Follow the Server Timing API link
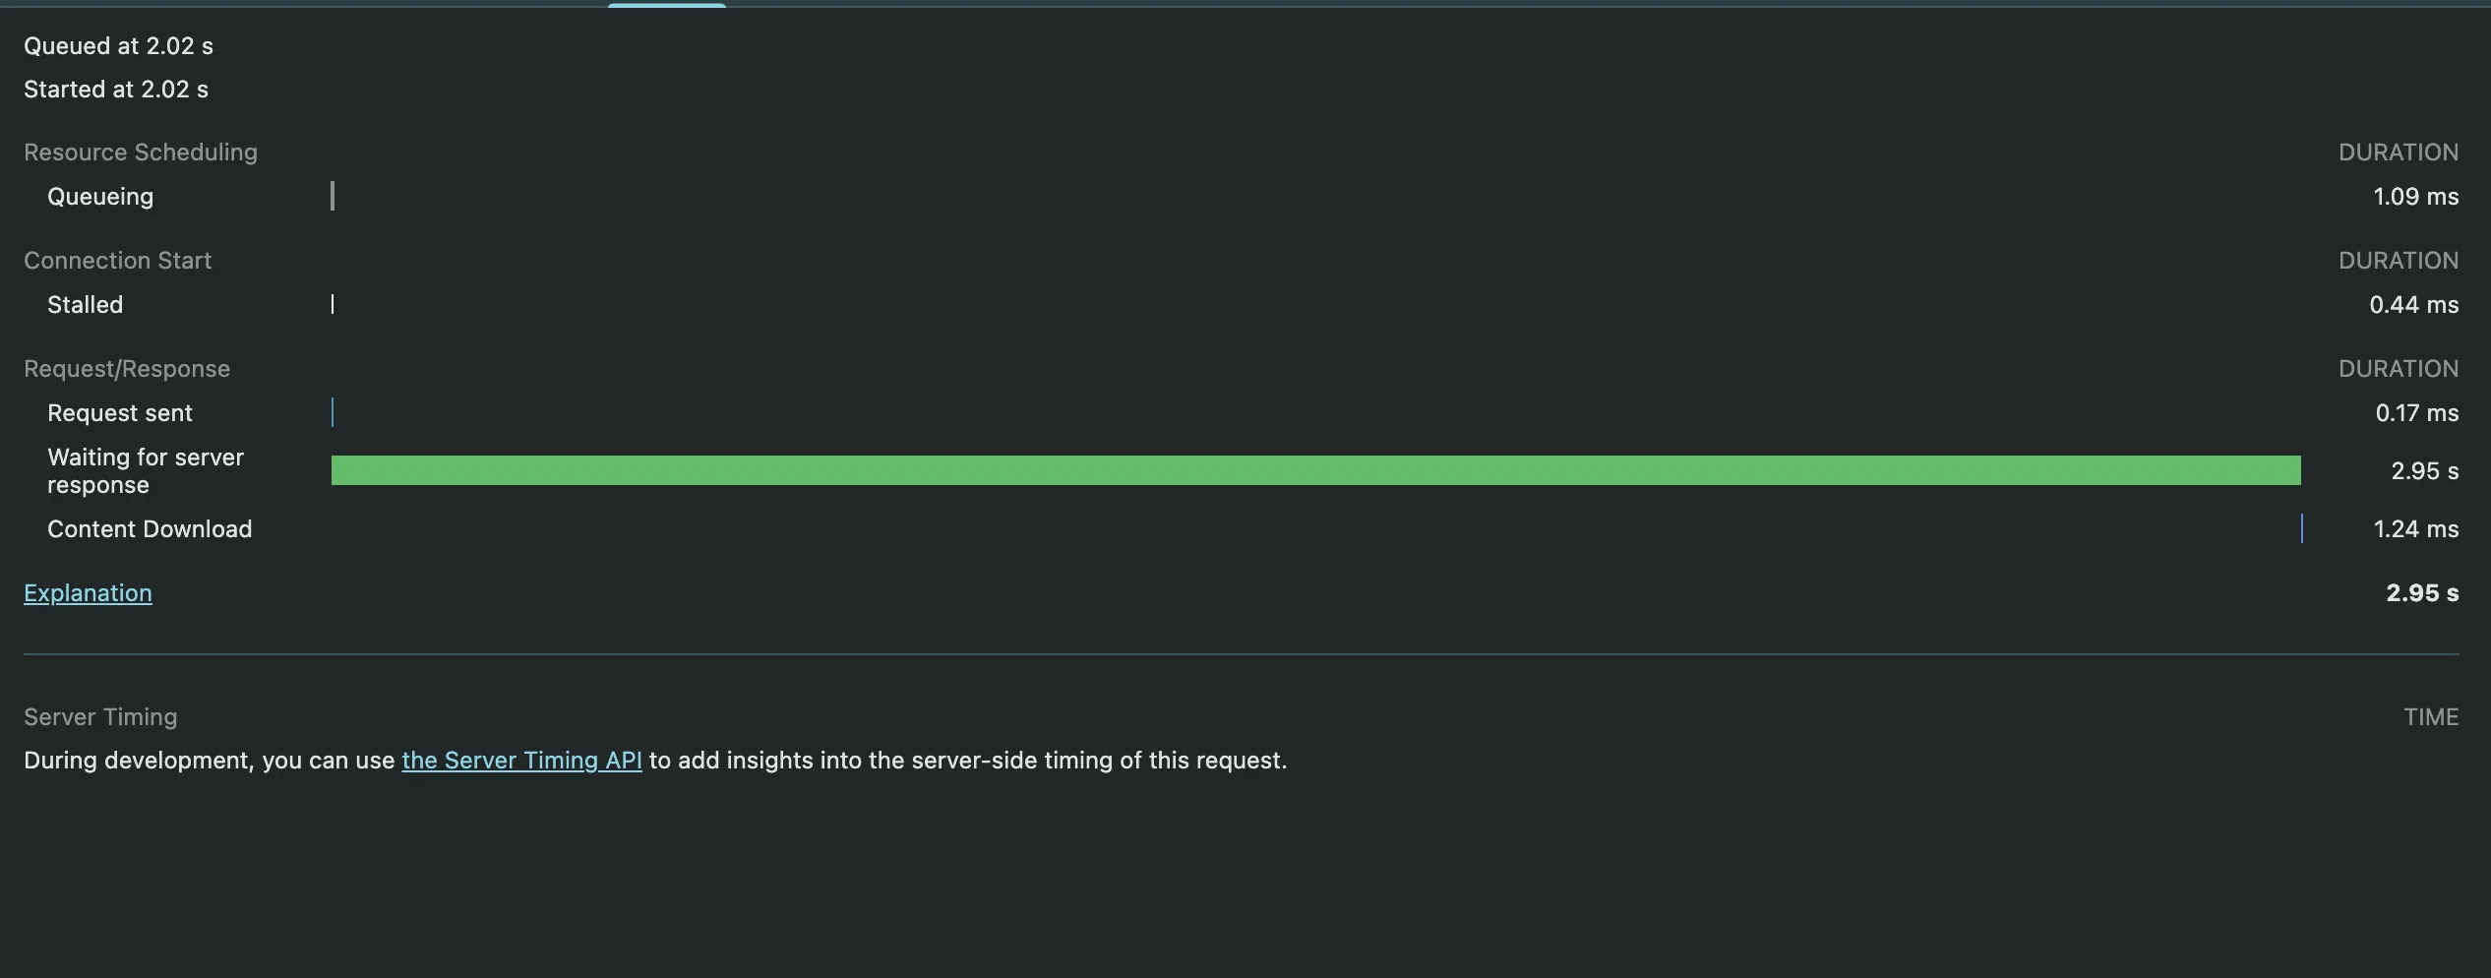2491x978 pixels. click(x=521, y=761)
